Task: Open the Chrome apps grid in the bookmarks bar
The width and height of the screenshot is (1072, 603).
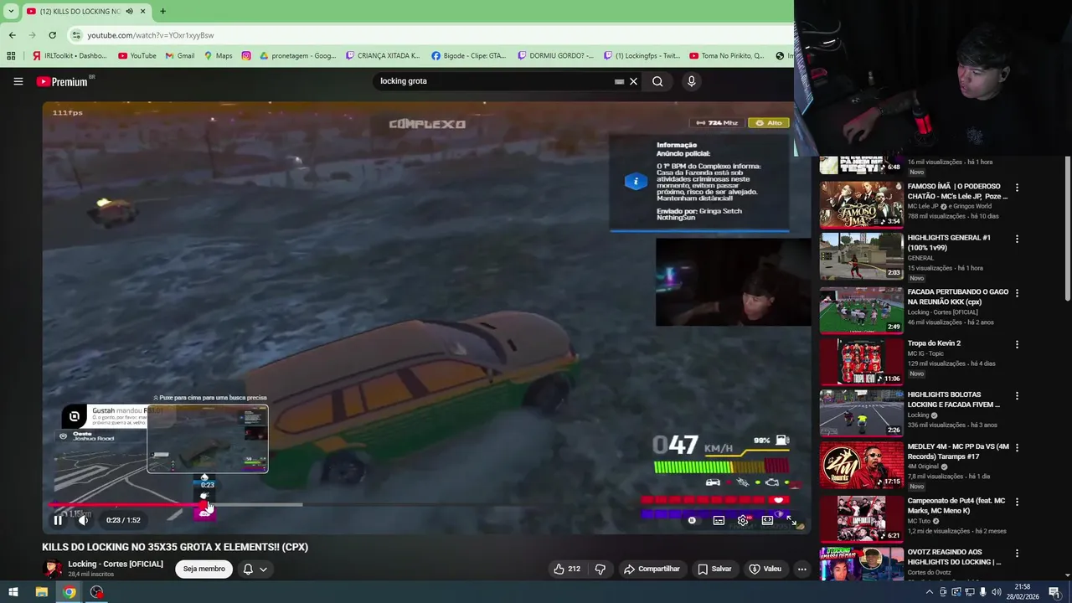Action: [11, 56]
